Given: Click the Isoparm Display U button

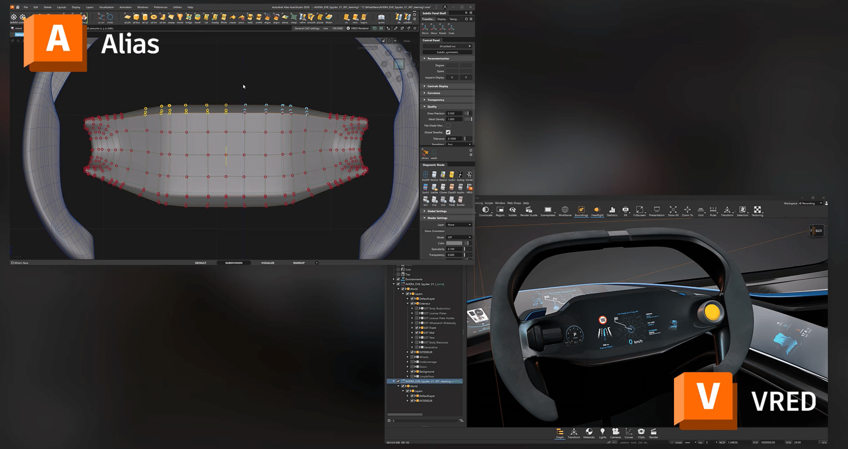Looking at the screenshot, I should click(452, 77).
